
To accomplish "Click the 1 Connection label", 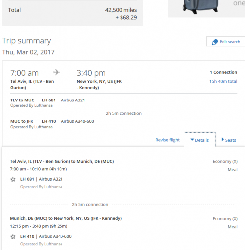I will (x=223, y=72).
